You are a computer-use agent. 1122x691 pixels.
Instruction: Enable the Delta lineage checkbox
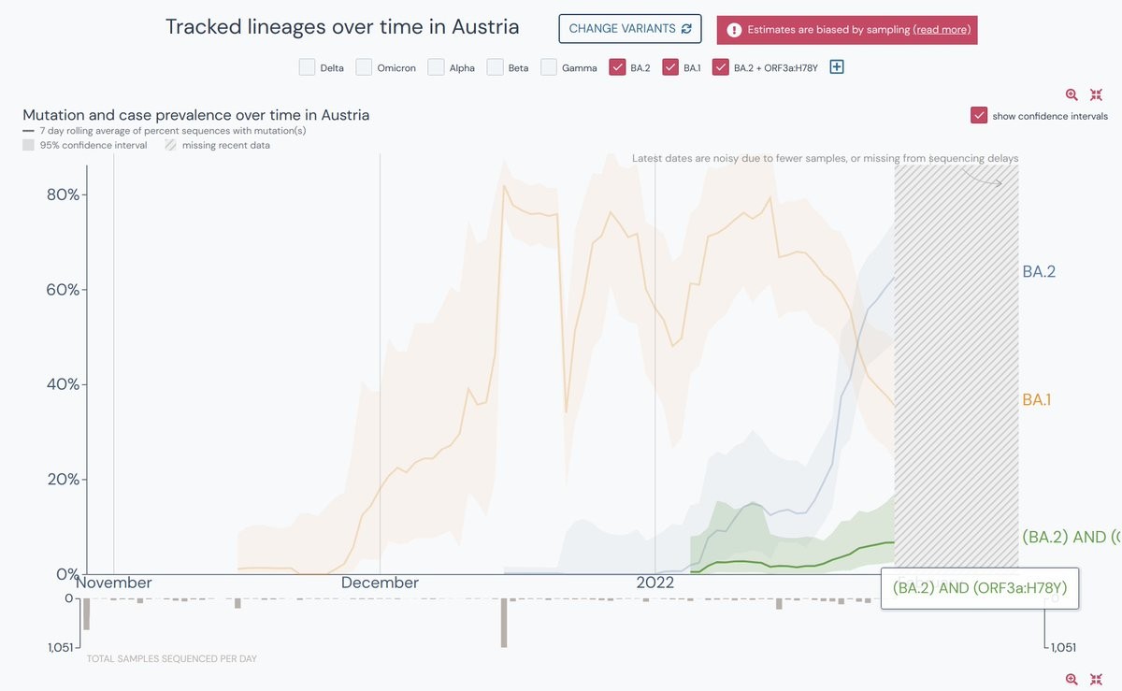point(308,67)
